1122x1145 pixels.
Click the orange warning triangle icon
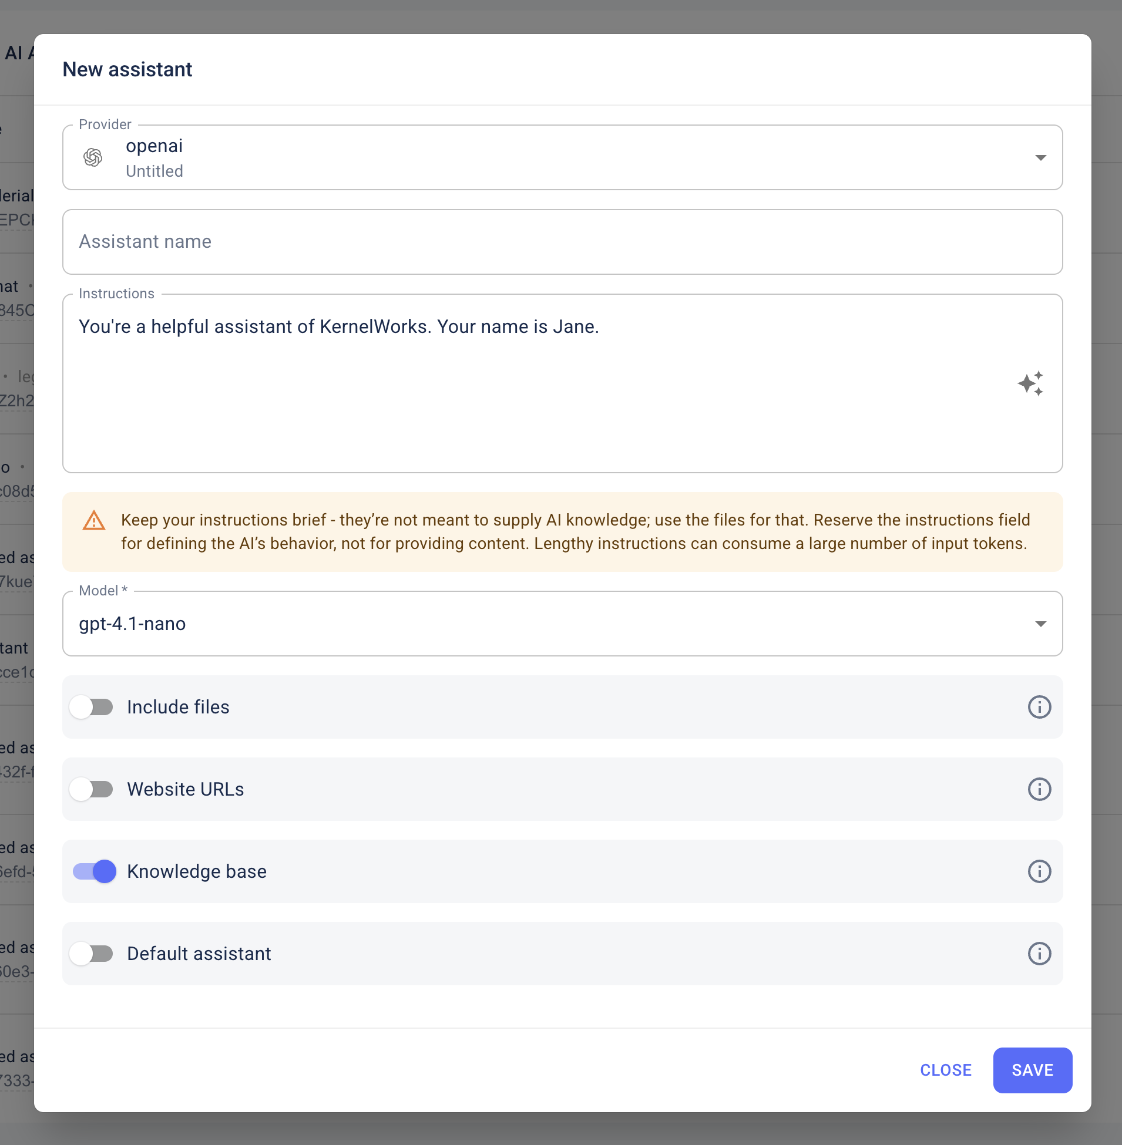tap(94, 521)
